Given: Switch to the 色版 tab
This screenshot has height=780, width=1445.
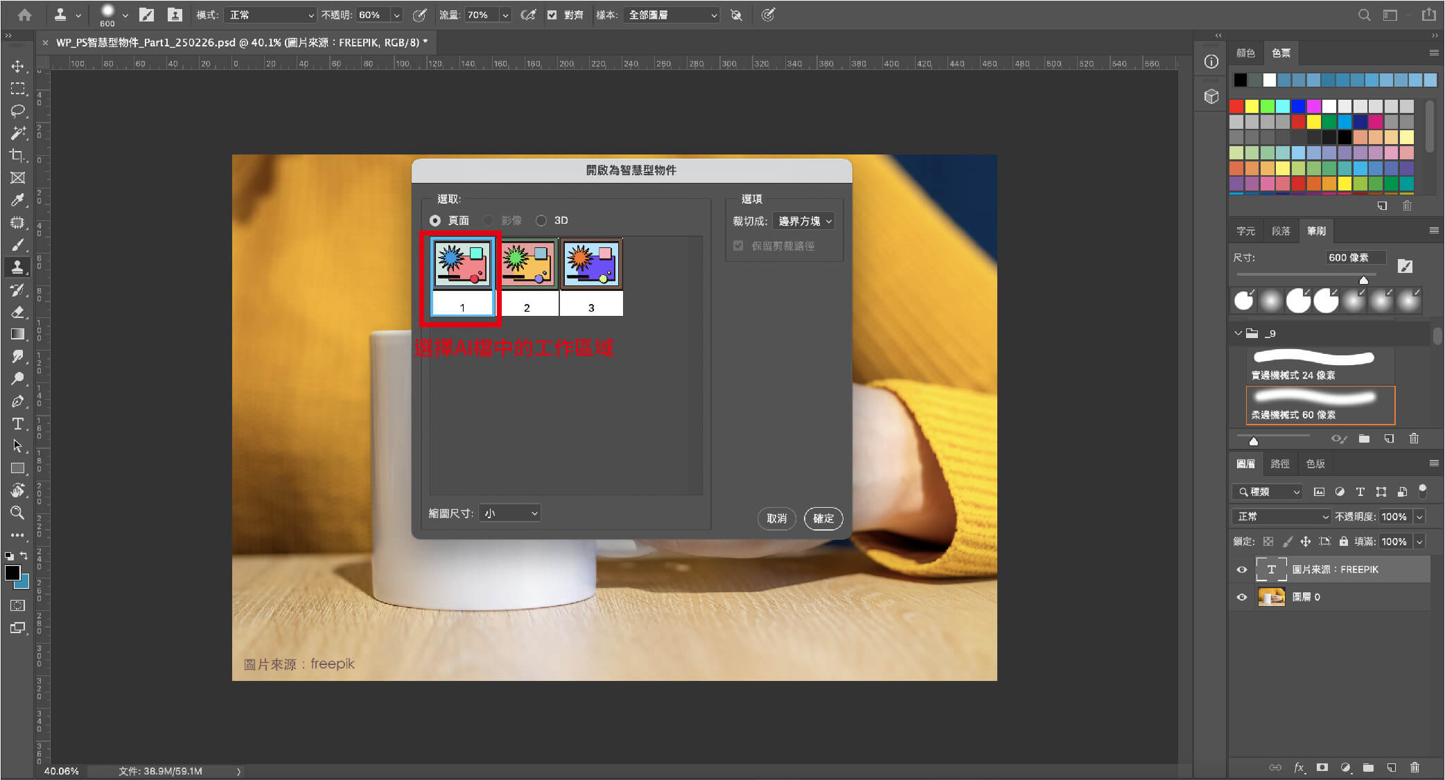Looking at the screenshot, I should pyautogui.click(x=1315, y=463).
